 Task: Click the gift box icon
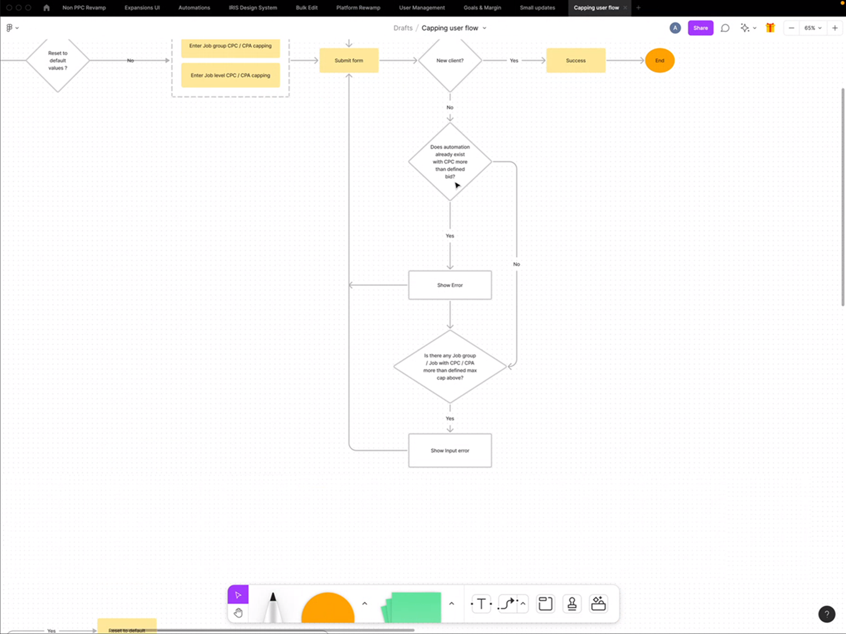point(770,28)
